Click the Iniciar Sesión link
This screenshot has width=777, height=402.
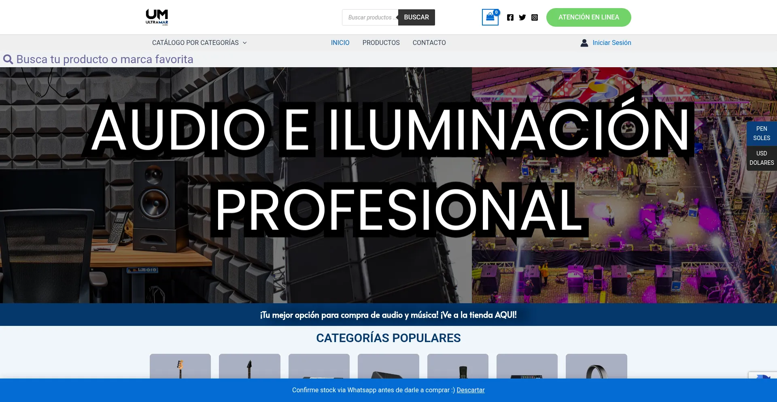[611, 43]
